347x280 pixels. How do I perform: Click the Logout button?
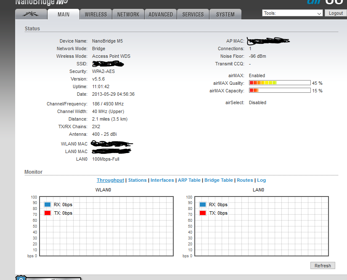coord(336,13)
